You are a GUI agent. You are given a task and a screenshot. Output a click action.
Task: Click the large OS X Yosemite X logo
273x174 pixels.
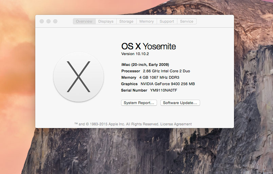coord(78,77)
